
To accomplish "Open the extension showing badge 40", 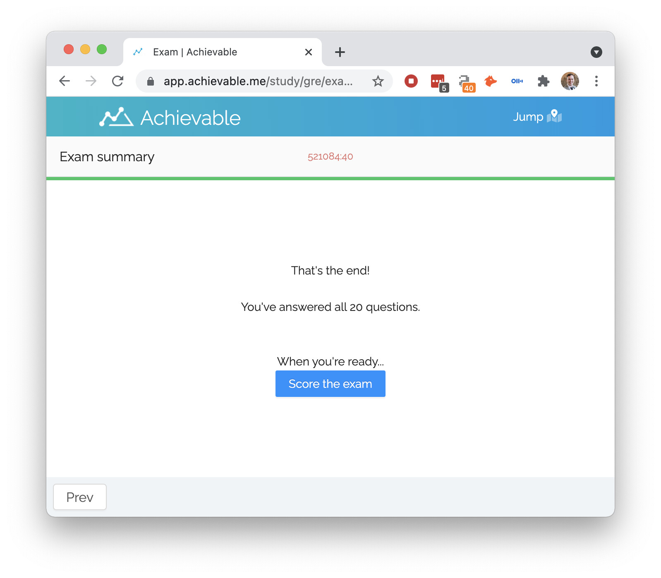I will pyautogui.click(x=466, y=83).
